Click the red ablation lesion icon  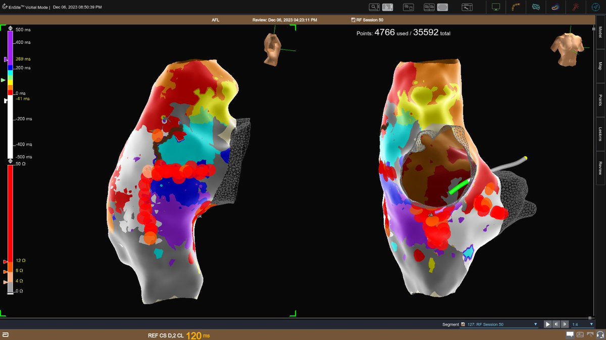(576, 7)
